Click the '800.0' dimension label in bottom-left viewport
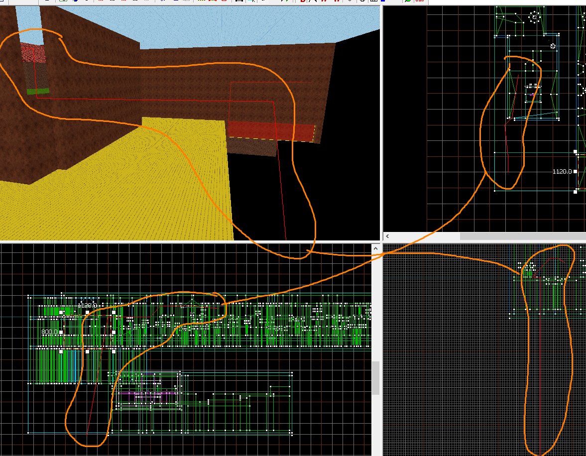The image size is (586, 456). tap(49, 332)
